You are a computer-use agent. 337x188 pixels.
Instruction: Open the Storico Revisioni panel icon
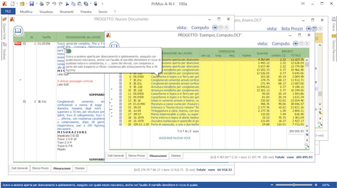(334, 35)
